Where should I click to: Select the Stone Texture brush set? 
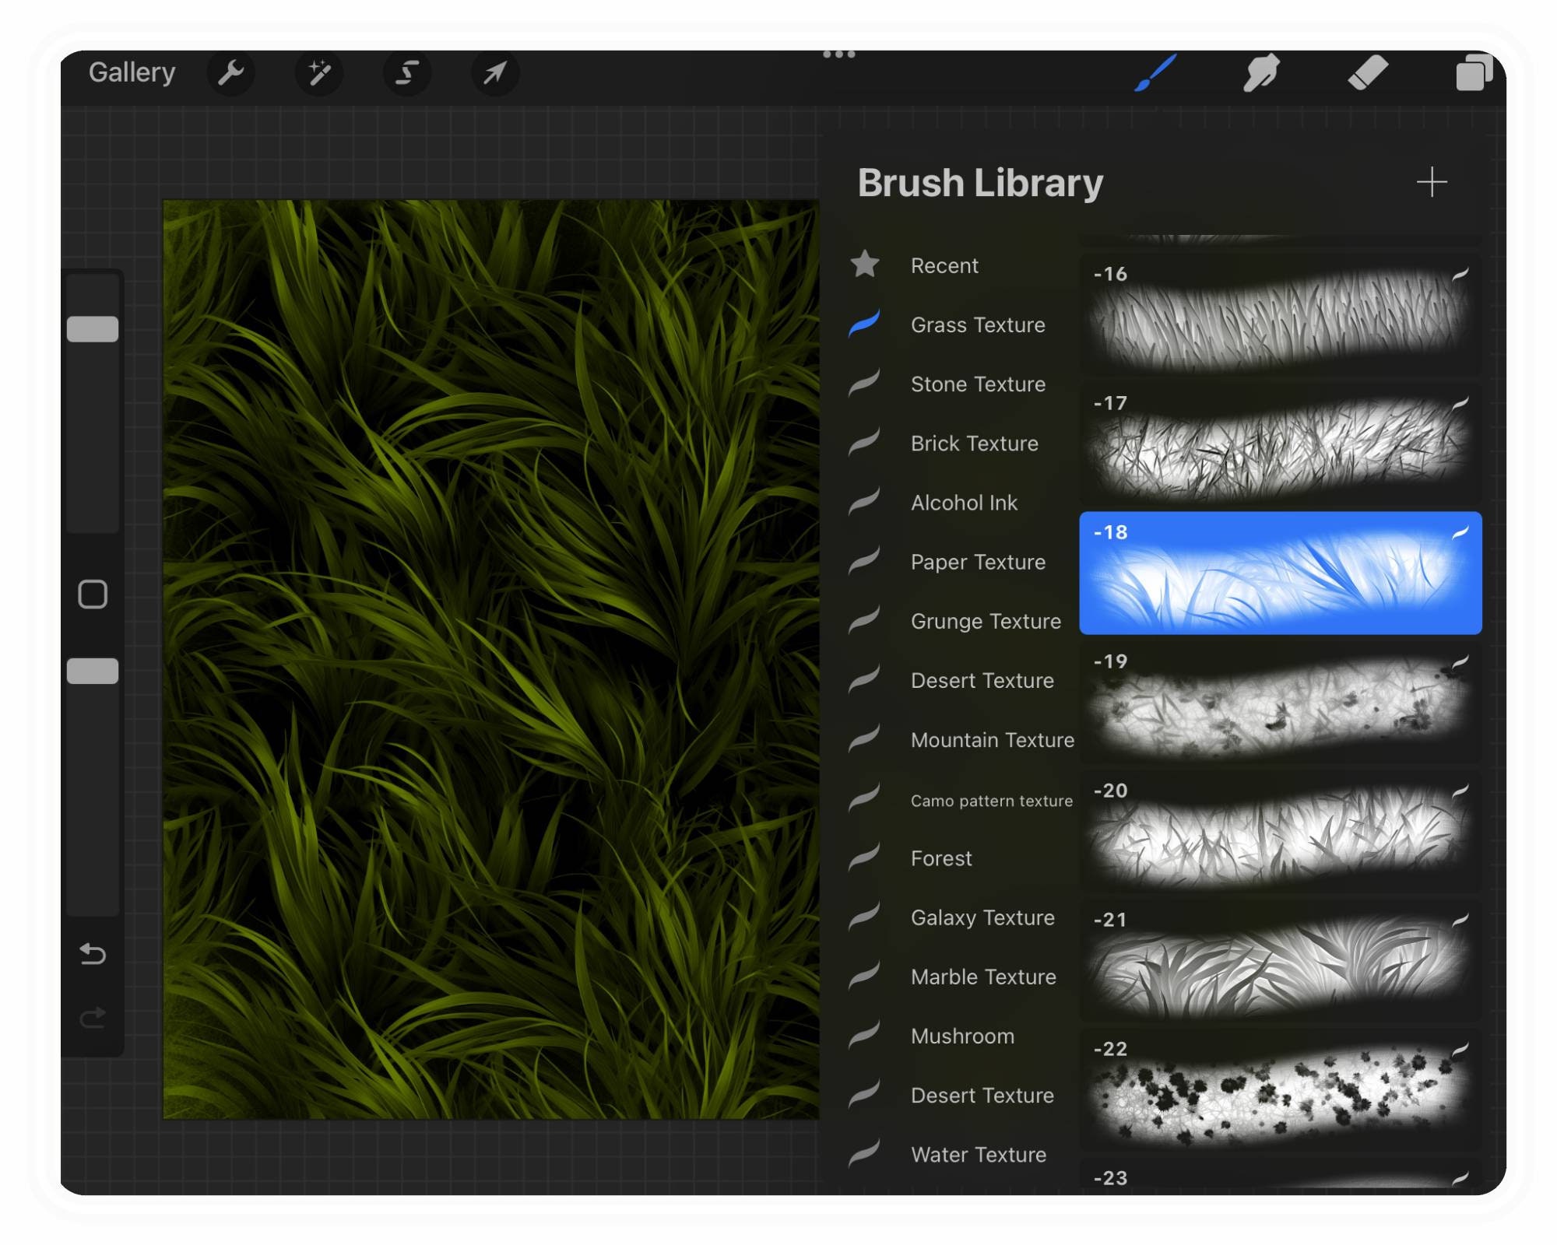pos(978,384)
